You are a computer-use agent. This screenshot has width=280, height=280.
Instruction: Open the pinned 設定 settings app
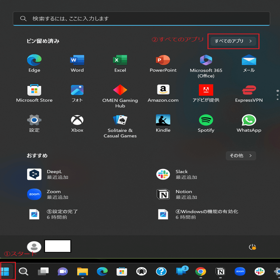pos(34,123)
